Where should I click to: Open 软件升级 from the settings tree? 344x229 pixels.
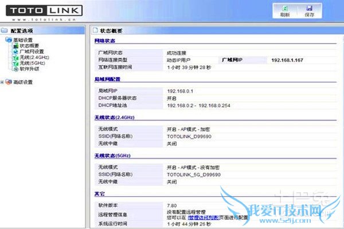(x=29, y=69)
